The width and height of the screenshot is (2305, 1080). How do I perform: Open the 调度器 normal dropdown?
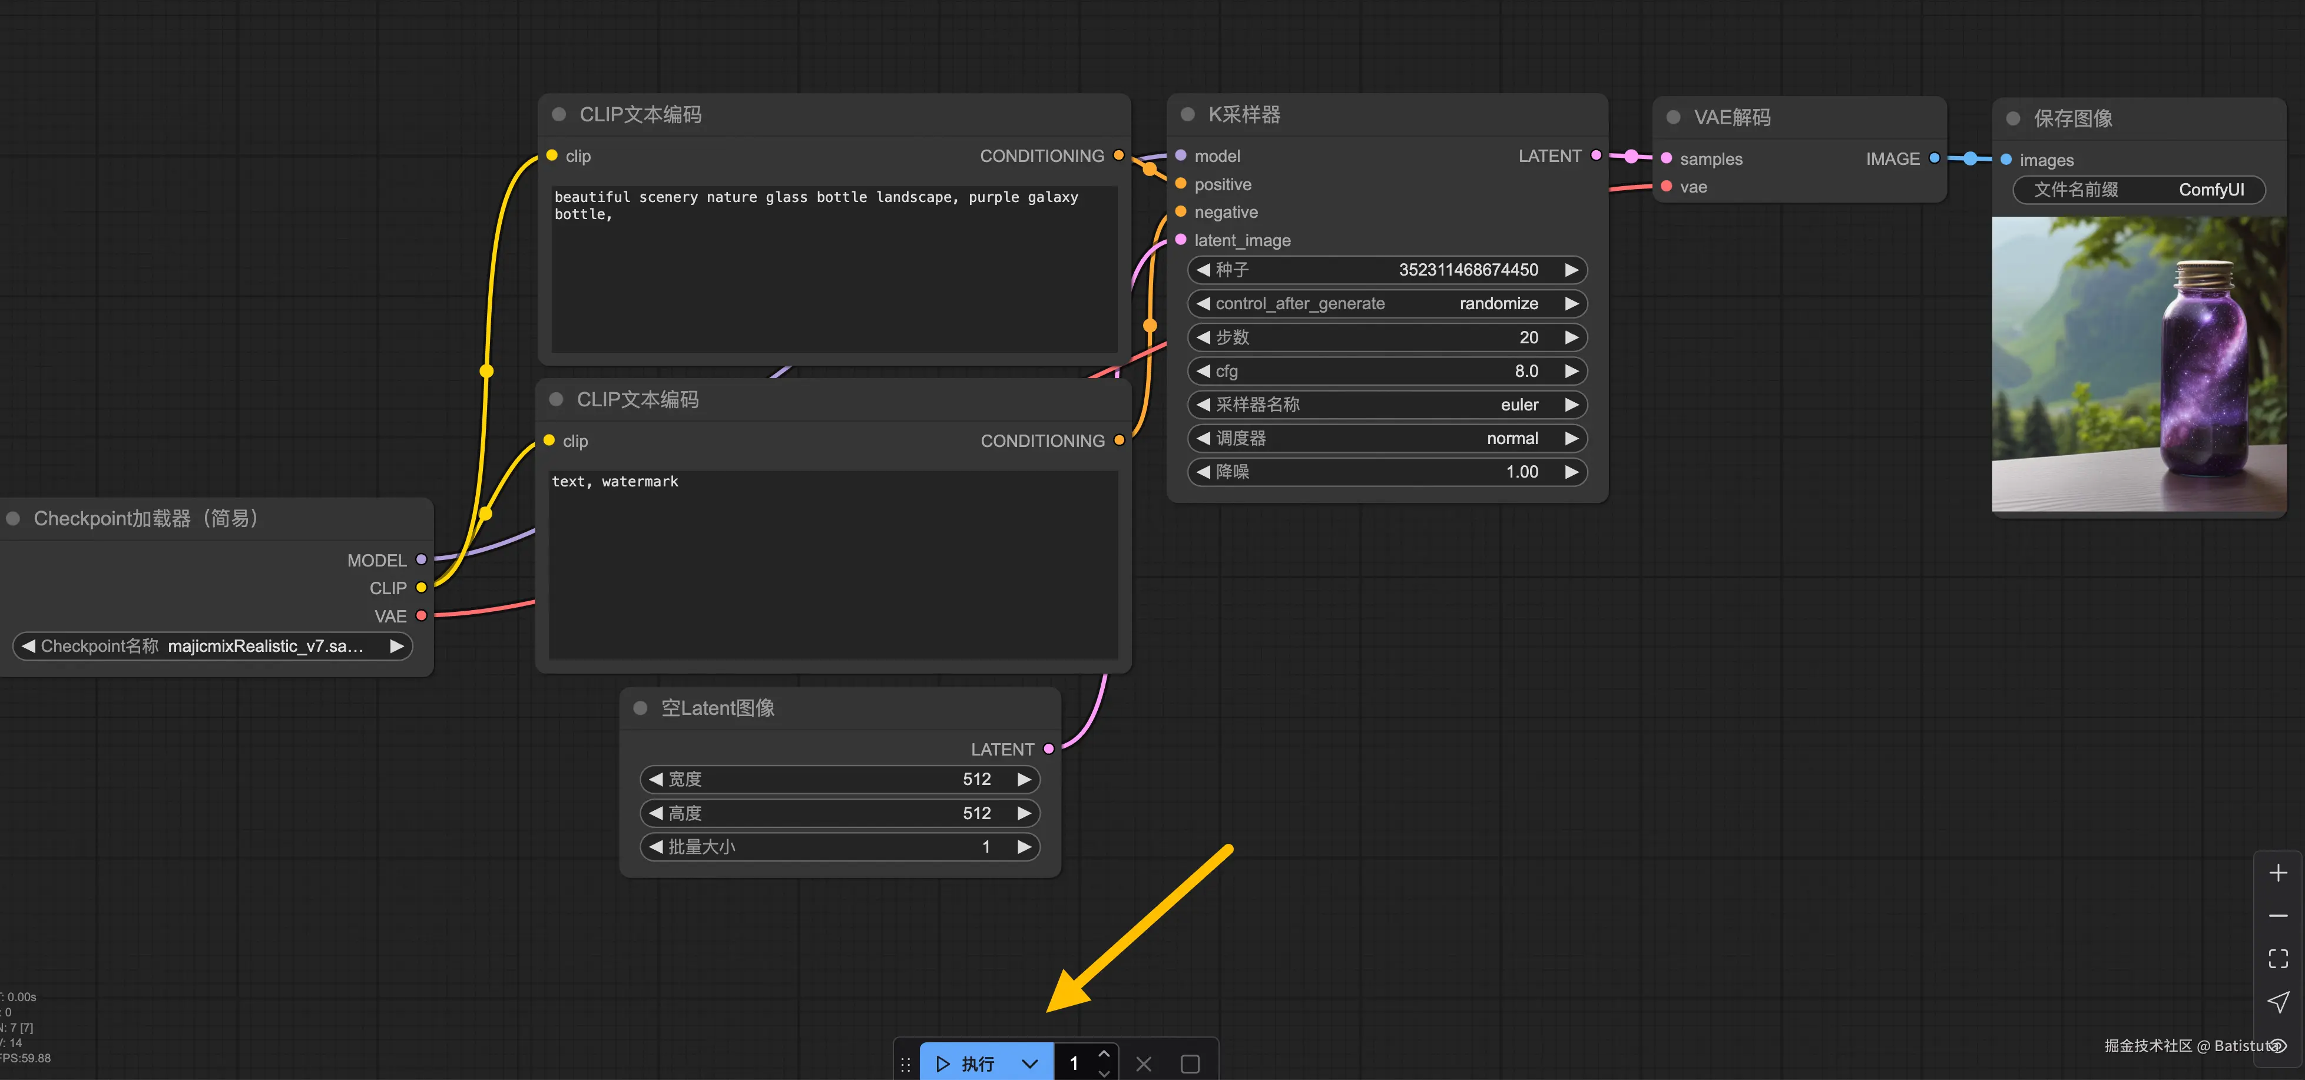(1386, 439)
